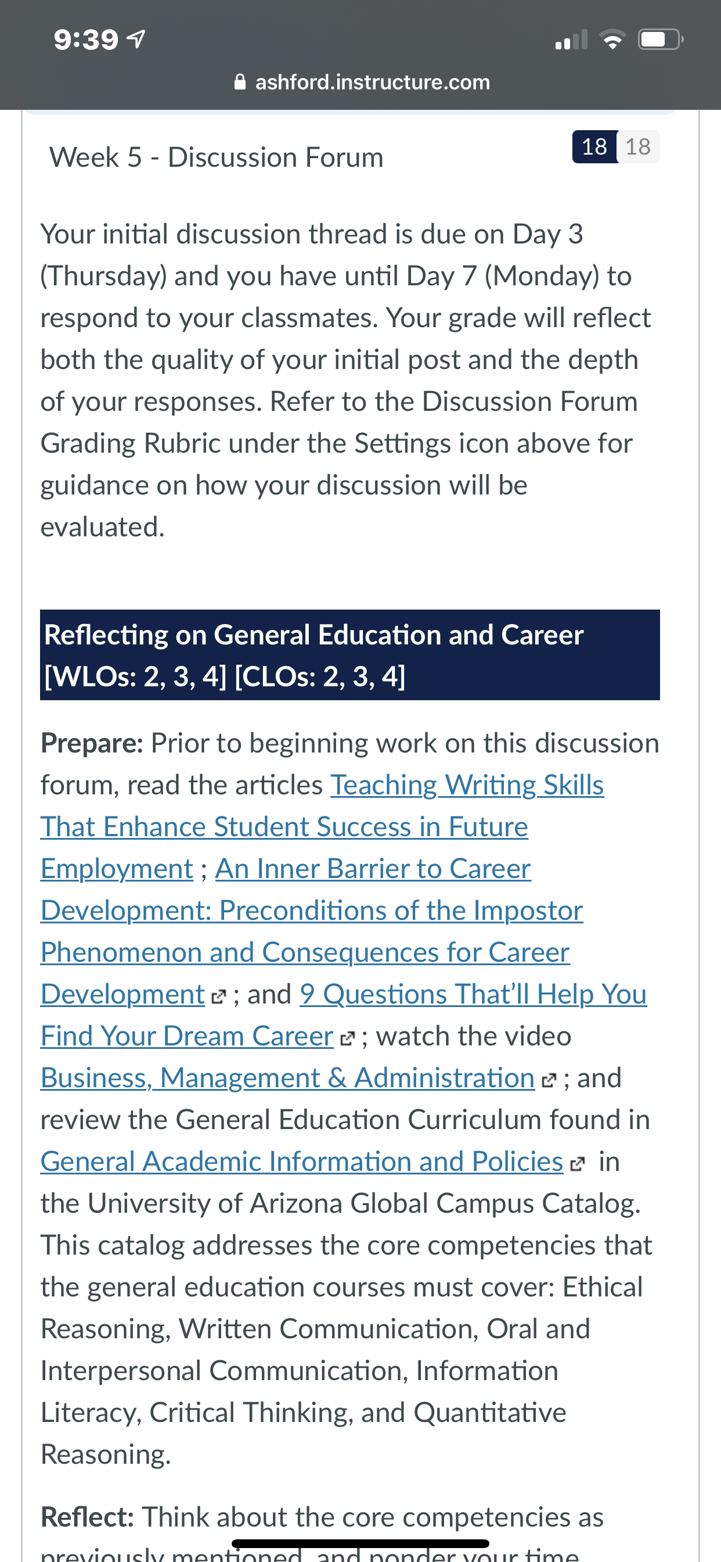Open Teaching Writing Skills article link
Screen dimensions: 721x1562
click(x=322, y=826)
